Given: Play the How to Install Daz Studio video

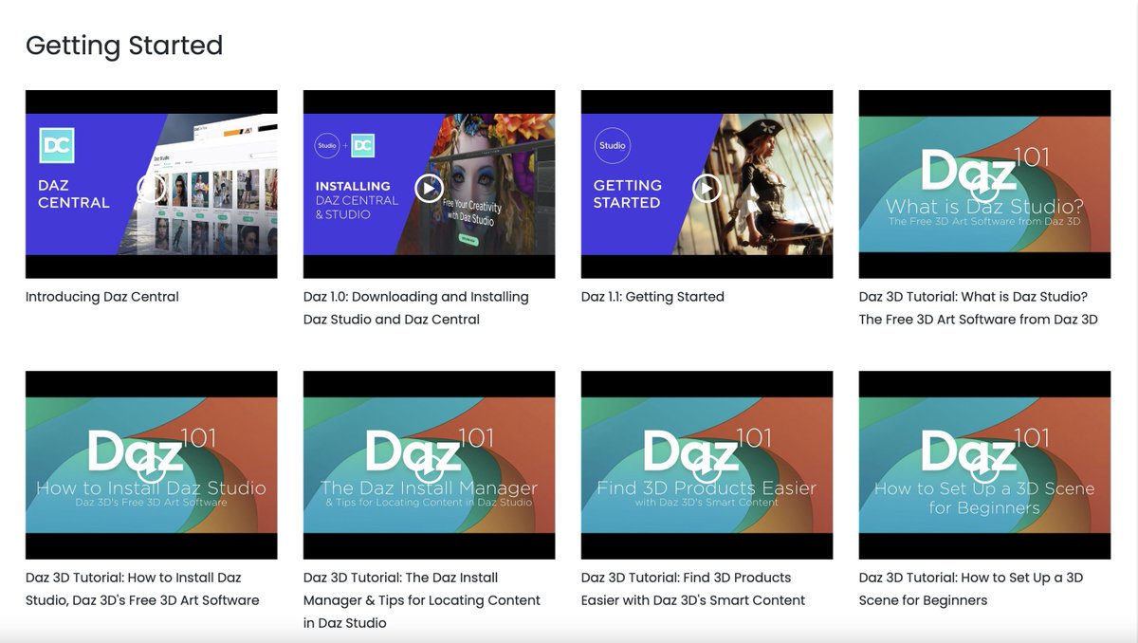Looking at the screenshot, I should click(151, 468).
